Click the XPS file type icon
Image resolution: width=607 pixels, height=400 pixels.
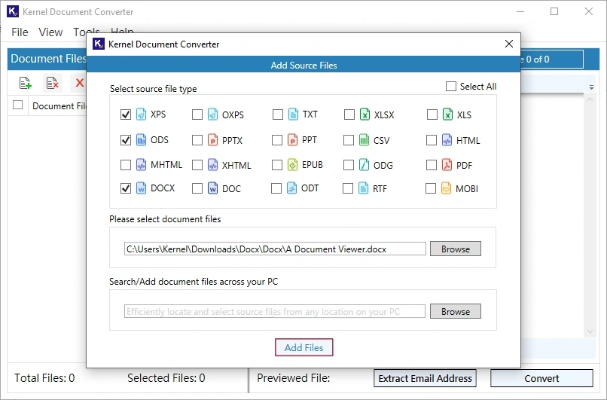pyautogui.click(x=142, y=115)
